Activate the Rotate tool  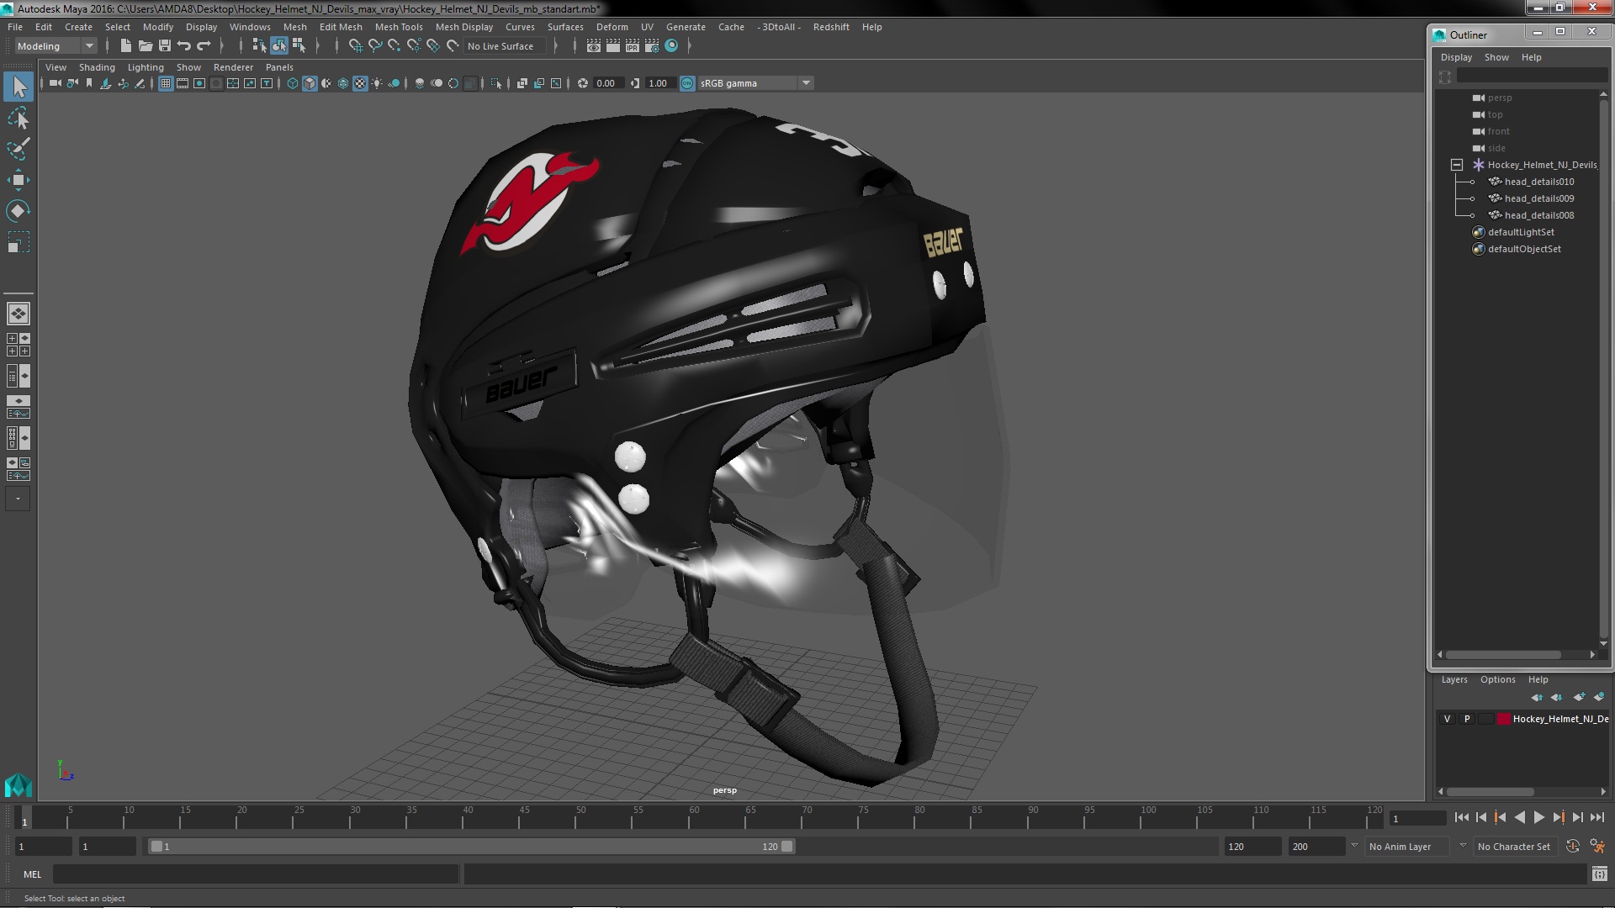tap(19, 210)
